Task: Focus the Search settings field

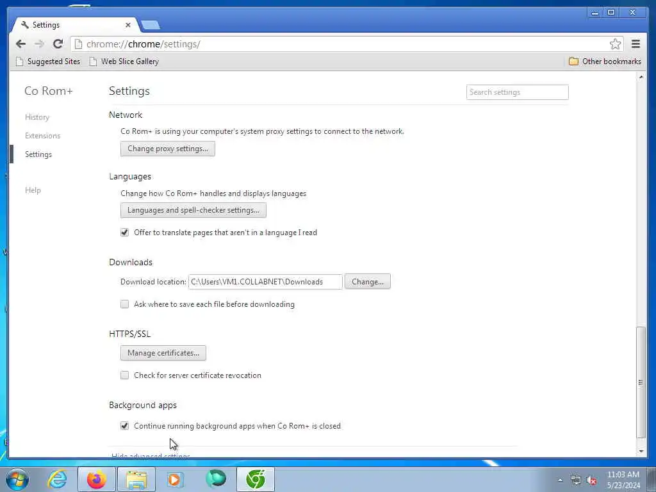Action: (517, 92)
